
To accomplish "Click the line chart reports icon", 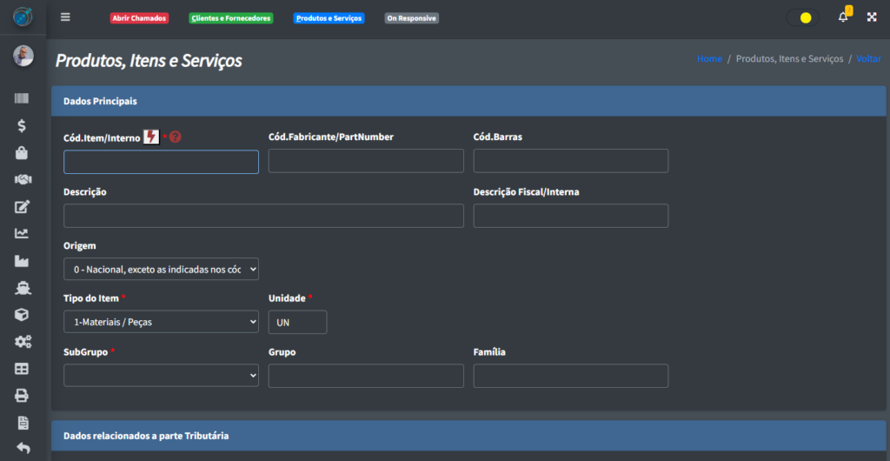I will point(22,233).
